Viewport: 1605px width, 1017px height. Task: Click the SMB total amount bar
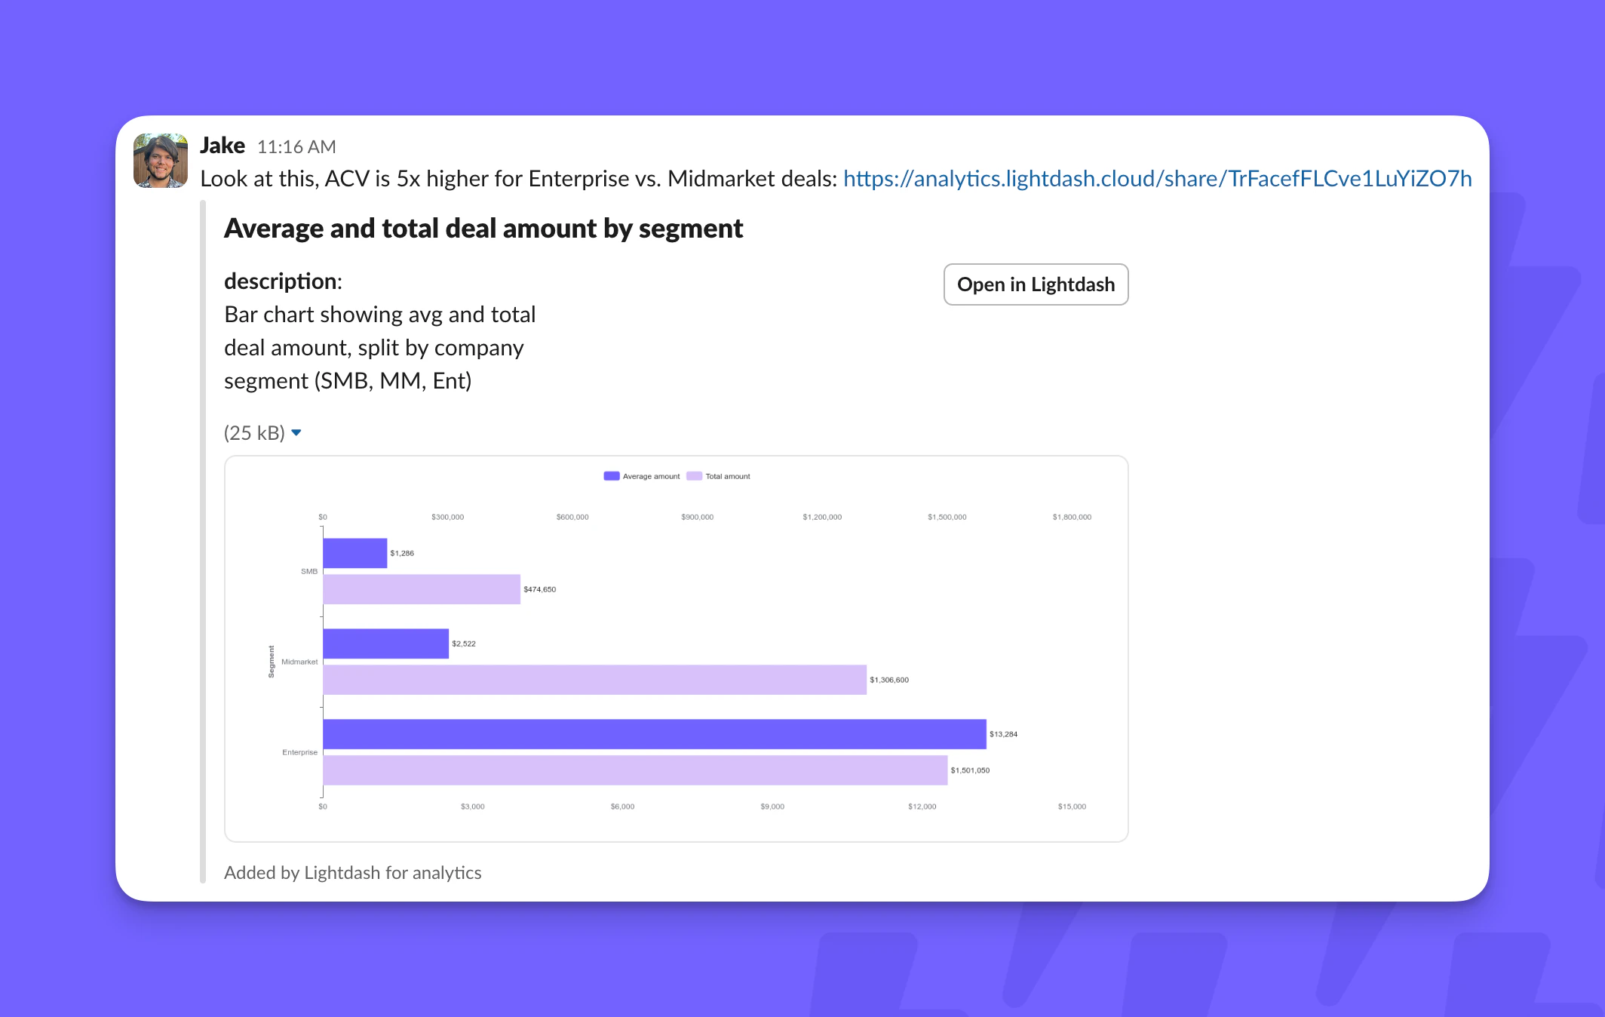click(422, 589)
